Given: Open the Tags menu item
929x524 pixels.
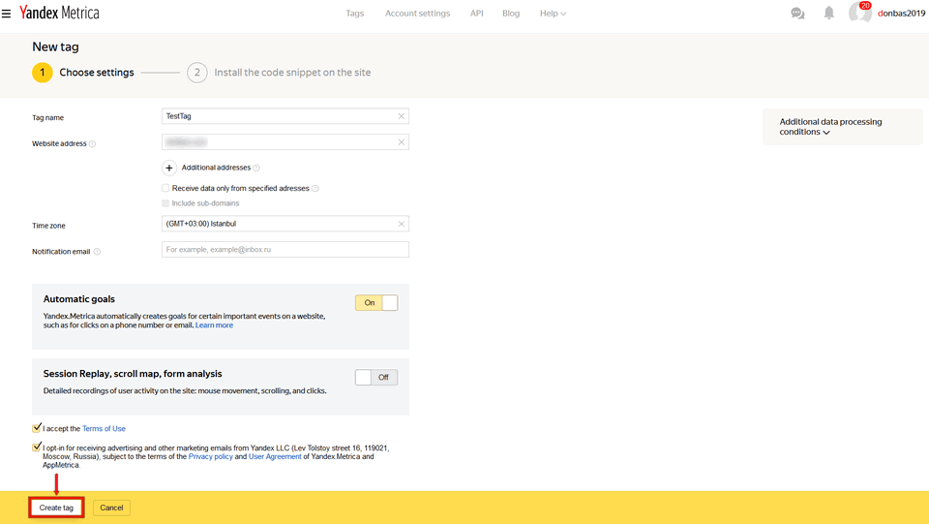Looking at the screenshot, I should pos(355,13).
